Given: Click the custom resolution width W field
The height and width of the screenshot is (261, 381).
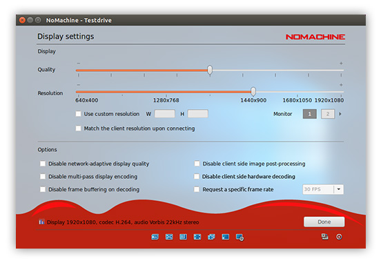Looking at the screenshot, I should pyautogui.click(x=165, y=114).
